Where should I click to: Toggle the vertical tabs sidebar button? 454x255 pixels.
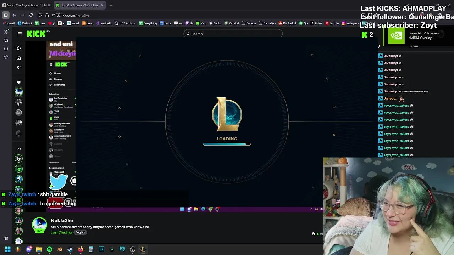pos(6,15)
